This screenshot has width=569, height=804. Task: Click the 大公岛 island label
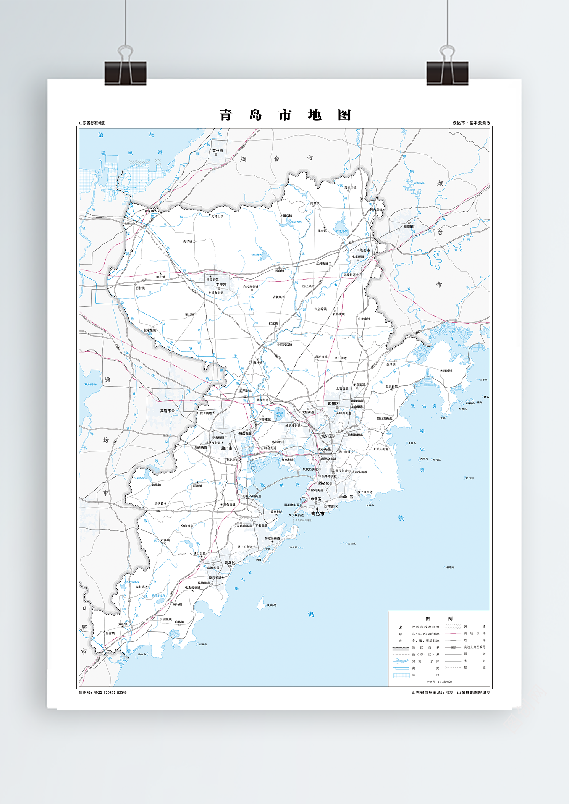[352, 544]
